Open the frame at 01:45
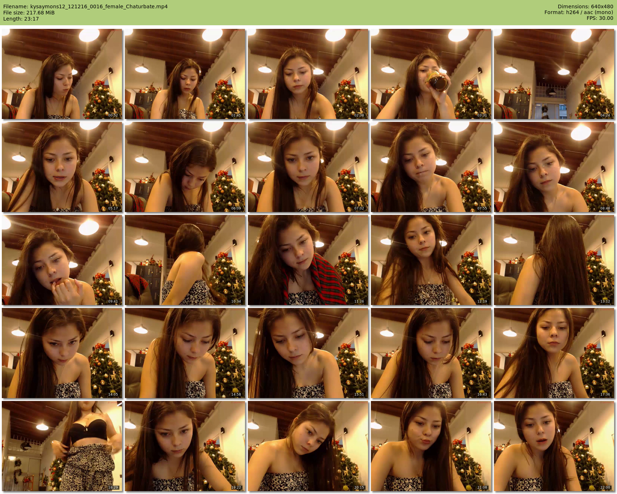Screen dimensions: 617x494 tap(185, 74)
